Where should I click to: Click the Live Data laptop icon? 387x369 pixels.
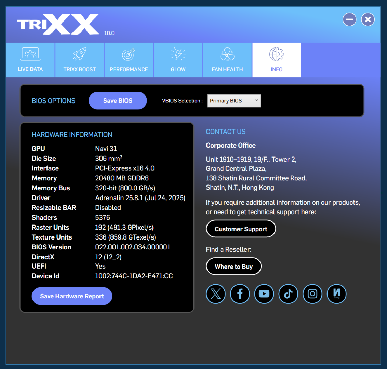point(30,54)
